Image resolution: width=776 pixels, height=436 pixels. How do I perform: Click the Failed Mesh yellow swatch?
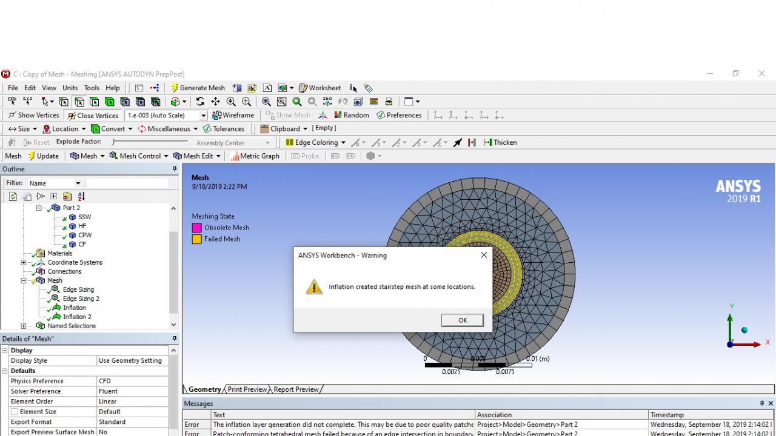tap(197, 239)
